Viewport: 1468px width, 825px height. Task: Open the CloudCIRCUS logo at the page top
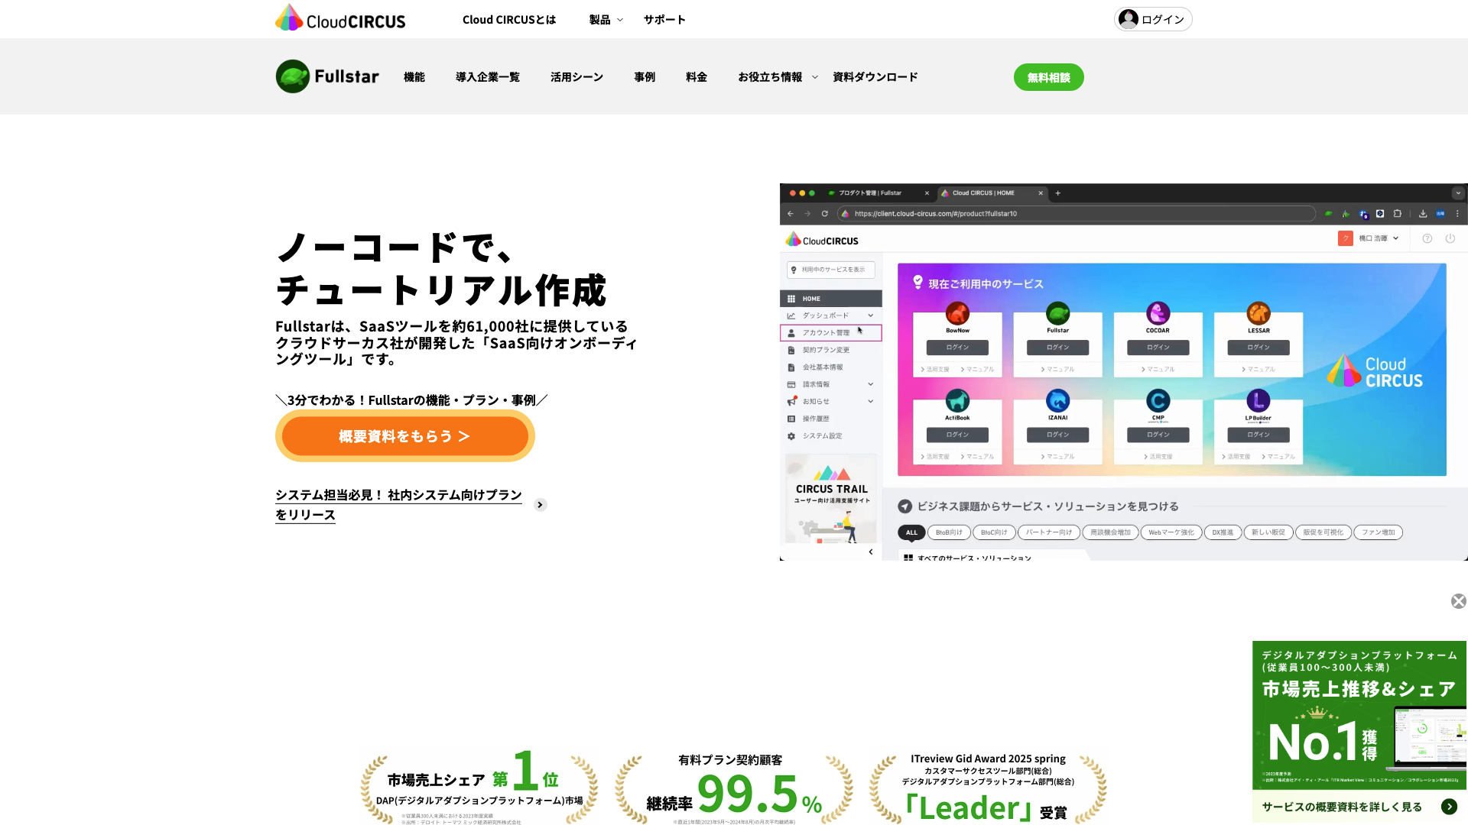tap(340, 18)
